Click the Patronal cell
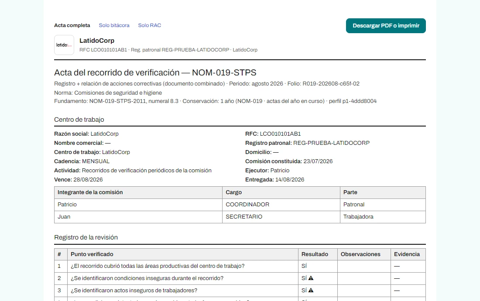The width and height of the screenshot is (480, 301). click(383, 205)
